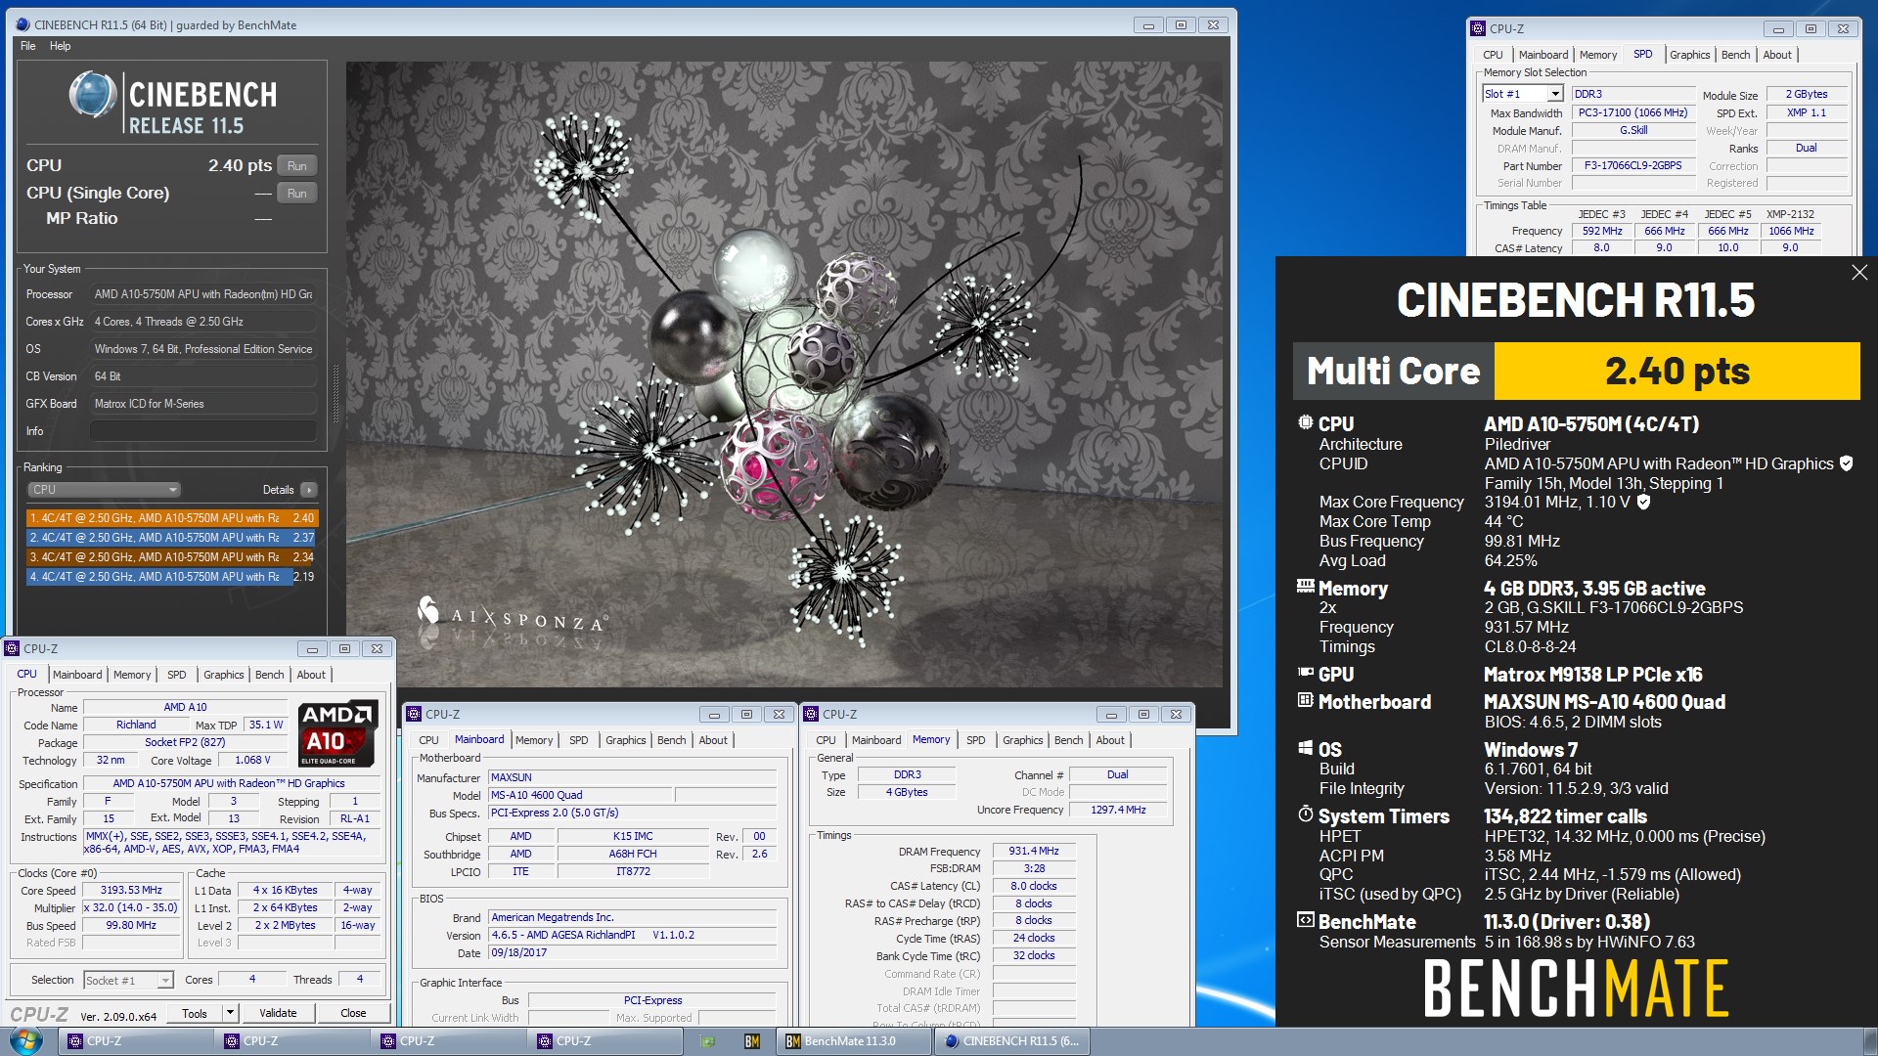Click the Memory module icon in BenchMate panel
The width and height of the screenshot is (1878, 1056).
tap(1305, 587)
